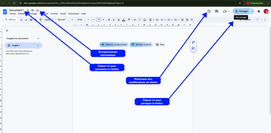
Task: Toggle italic formatting
Action: pos(114,20)
